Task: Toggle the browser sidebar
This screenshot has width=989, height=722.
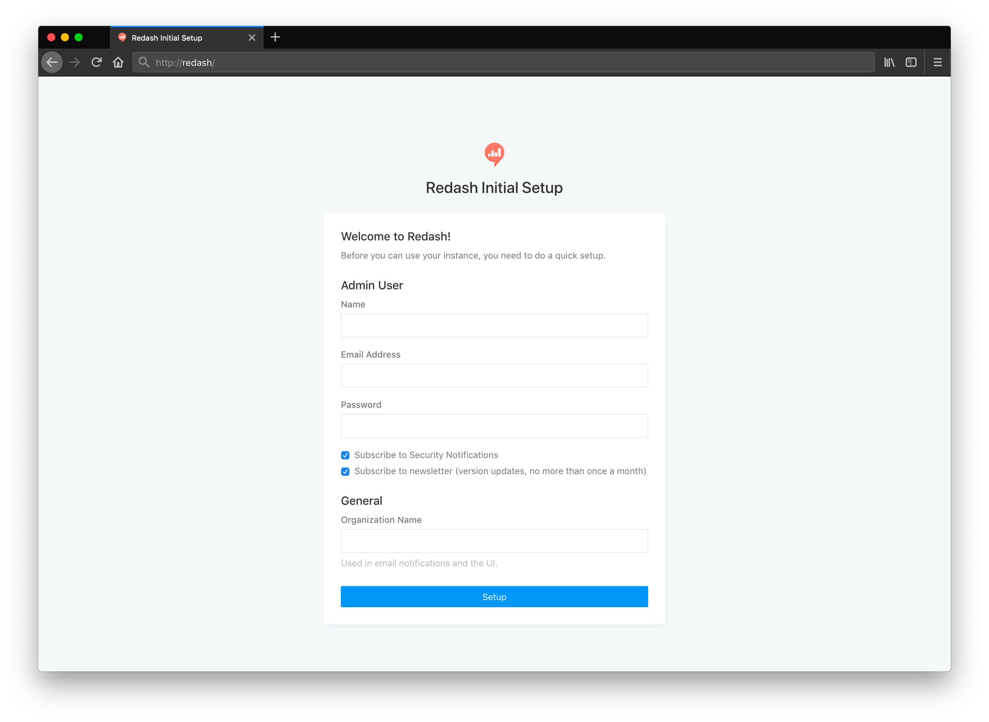Action: point(911,62)
